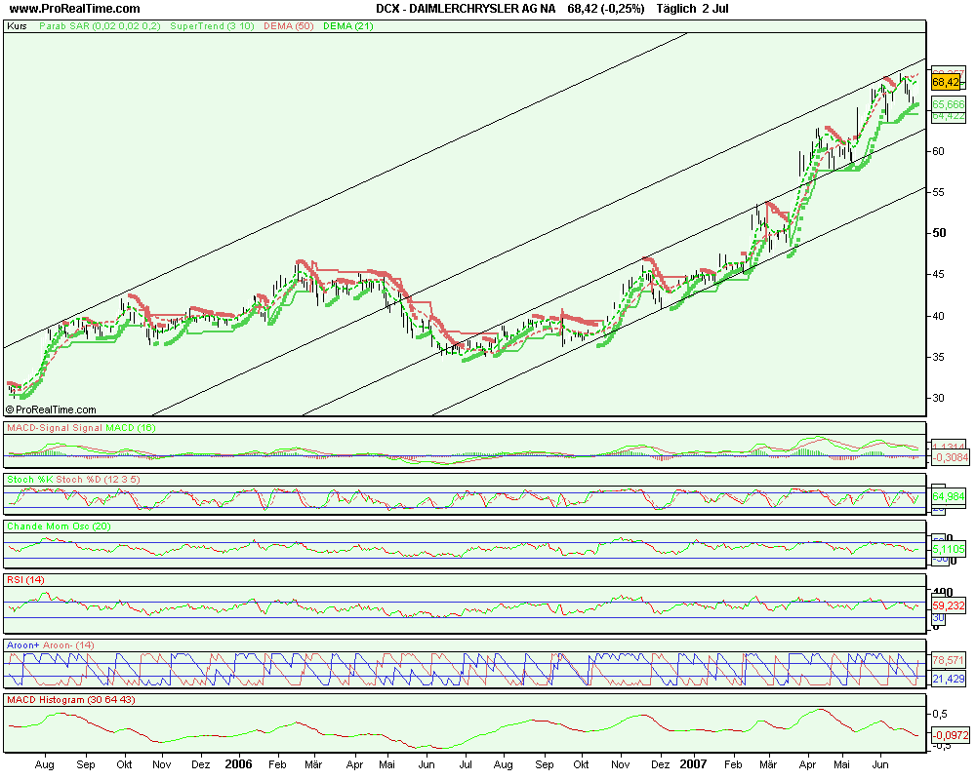This screenshot has width=976, height=780.
Task: Click the 64,422 SuperTrend value tag
Action: [948, 116]
